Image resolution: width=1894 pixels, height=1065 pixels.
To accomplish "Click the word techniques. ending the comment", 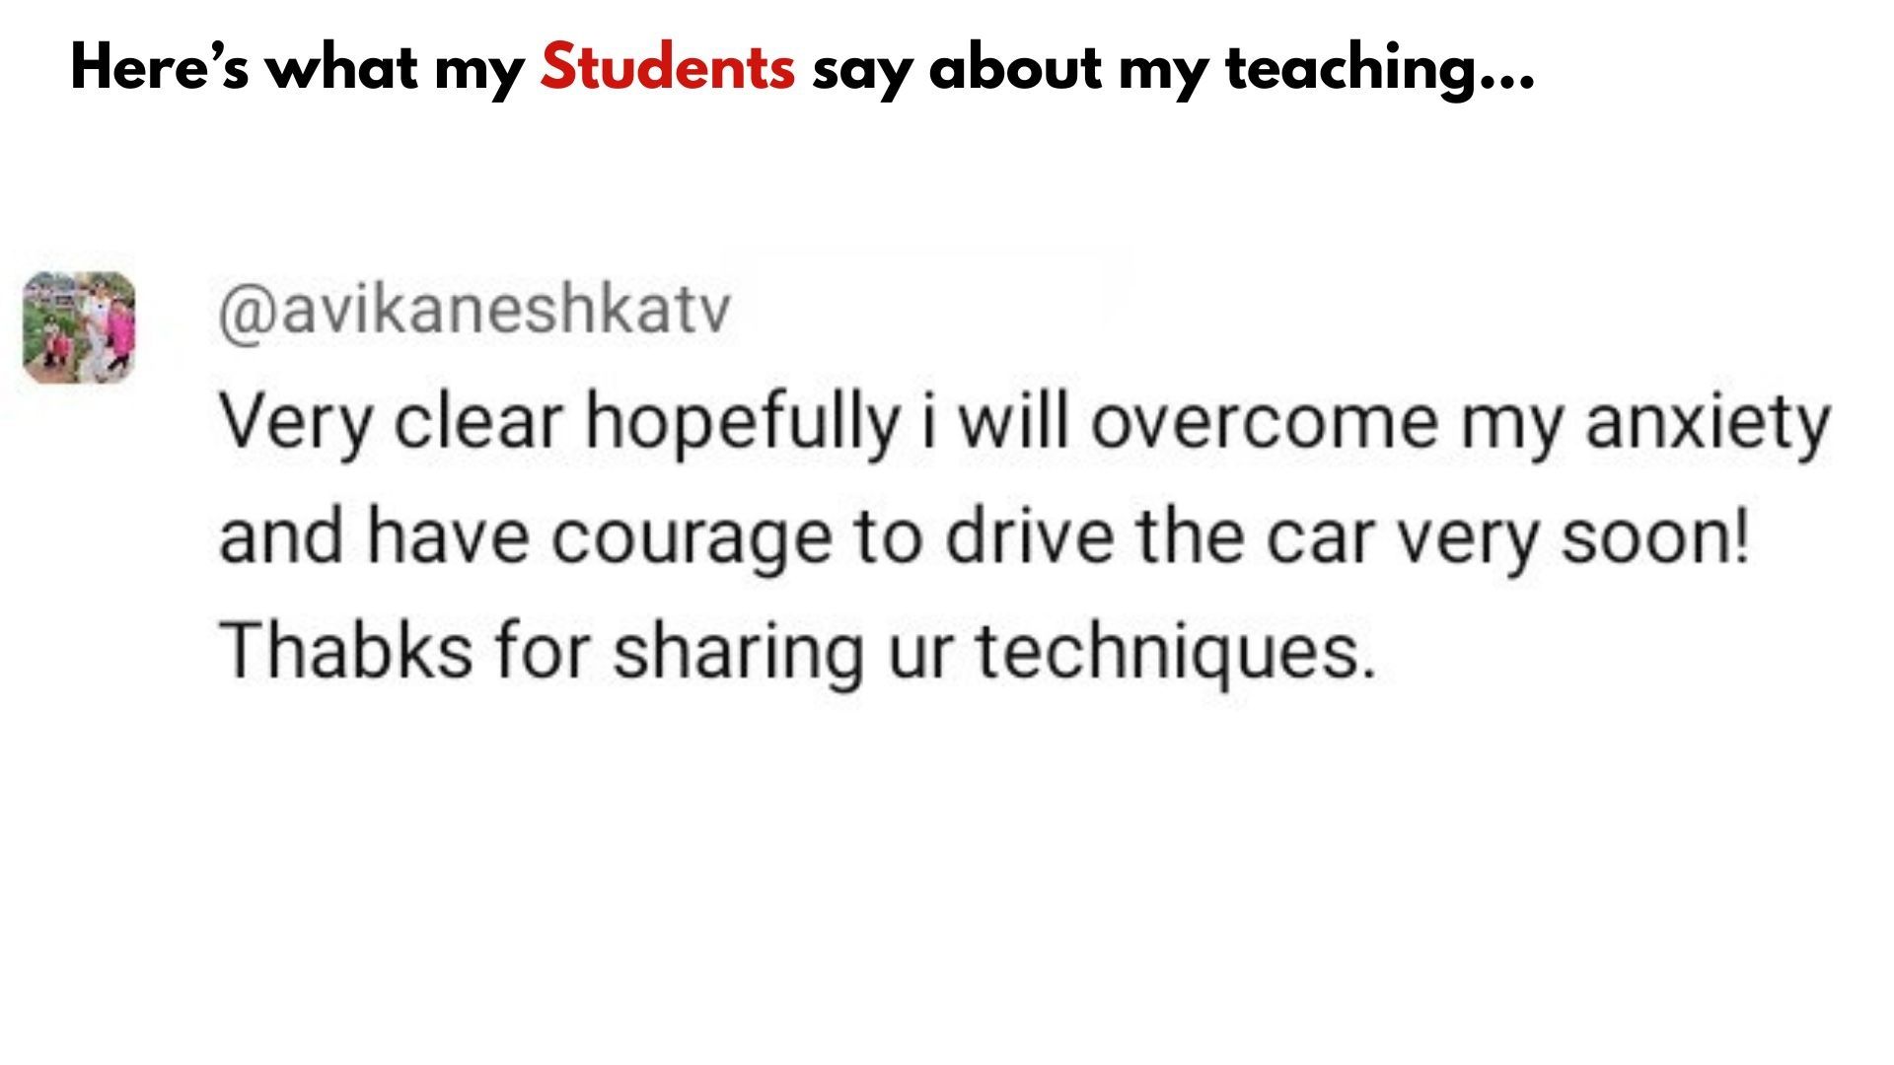I will 1176,653.
